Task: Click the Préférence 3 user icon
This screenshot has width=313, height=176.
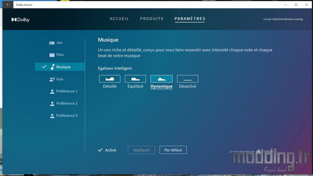Action: click(x=52, y=116)
